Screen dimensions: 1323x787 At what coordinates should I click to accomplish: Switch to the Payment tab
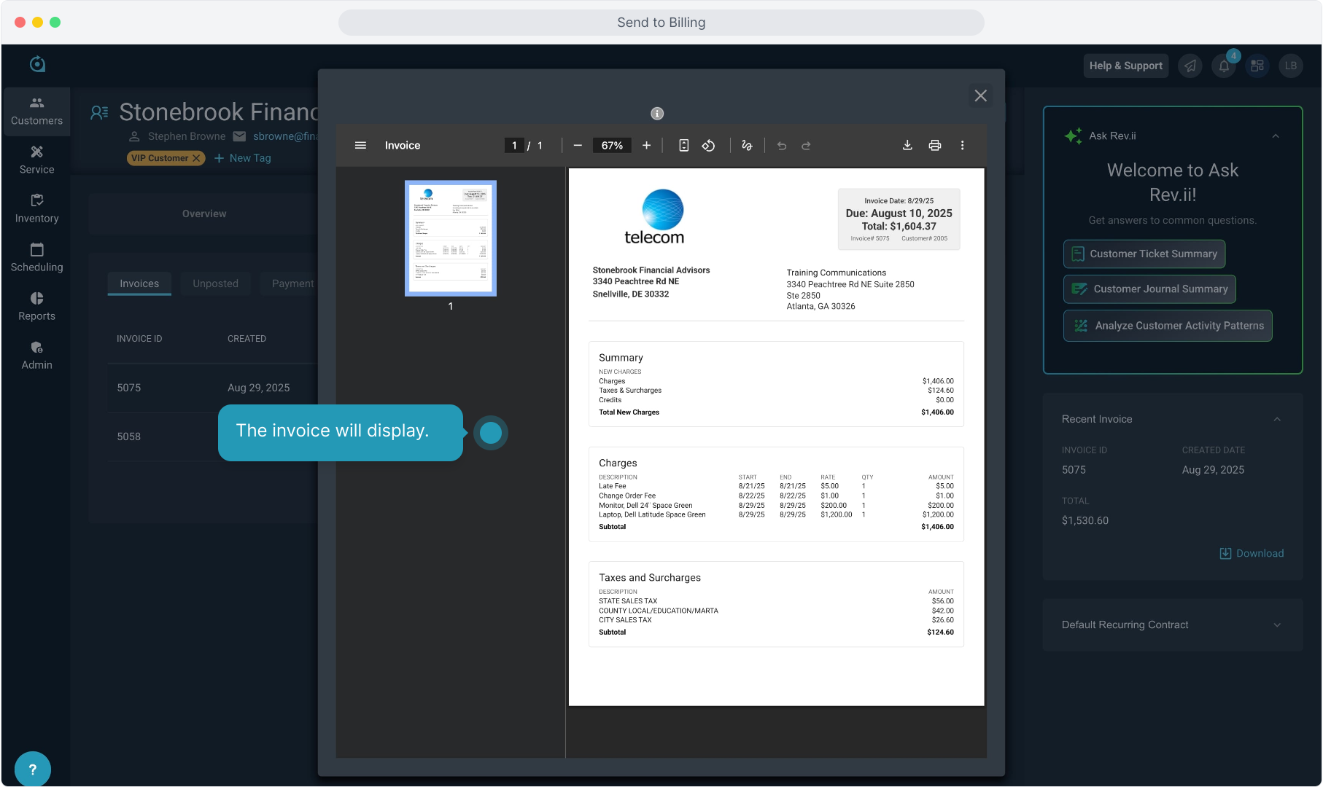tap(292, 283)
